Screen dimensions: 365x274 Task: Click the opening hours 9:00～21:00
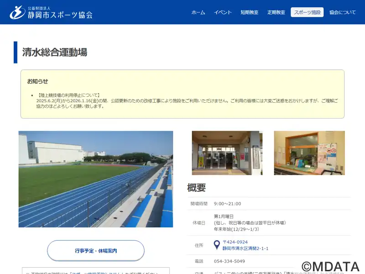[227, 204]
